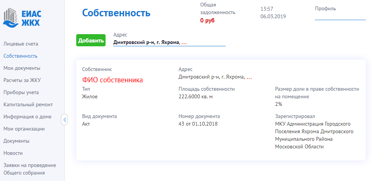
Task: Go to Расчеты за ЖКУ
Action: 22,80
